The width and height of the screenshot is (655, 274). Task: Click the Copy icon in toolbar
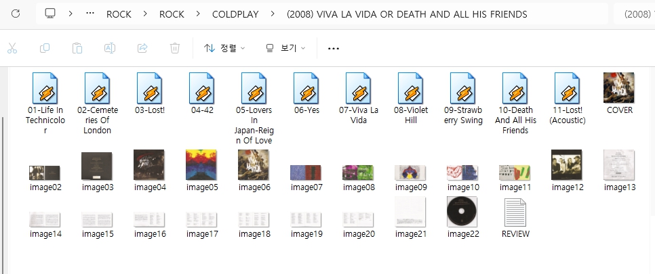45,48
